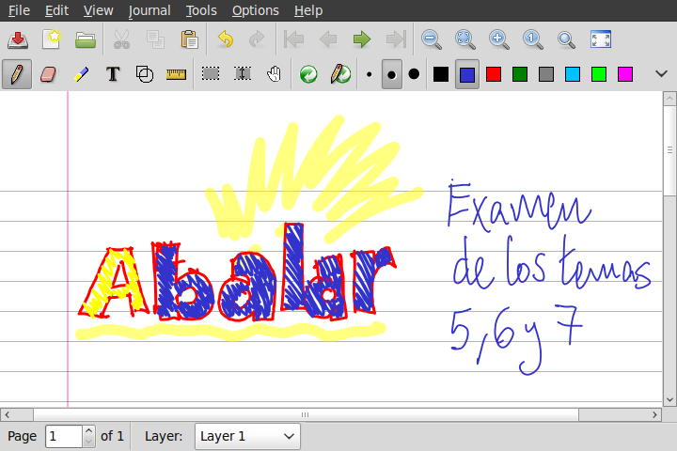Viewport: 677px width, 451px height.
Task: Select the Eraser tool
Action: pyautogui.click(x=48, y=74)
